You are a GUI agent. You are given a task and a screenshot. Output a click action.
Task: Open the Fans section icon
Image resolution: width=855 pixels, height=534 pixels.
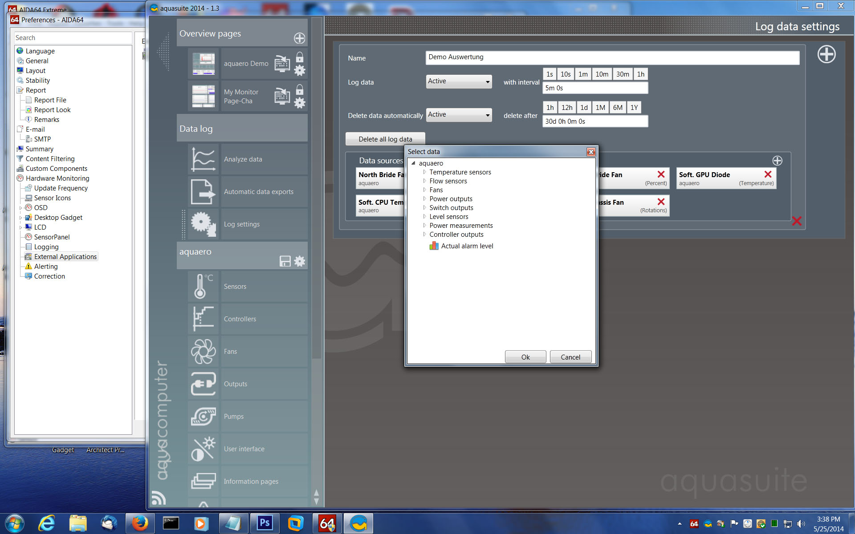click(203, 351)
